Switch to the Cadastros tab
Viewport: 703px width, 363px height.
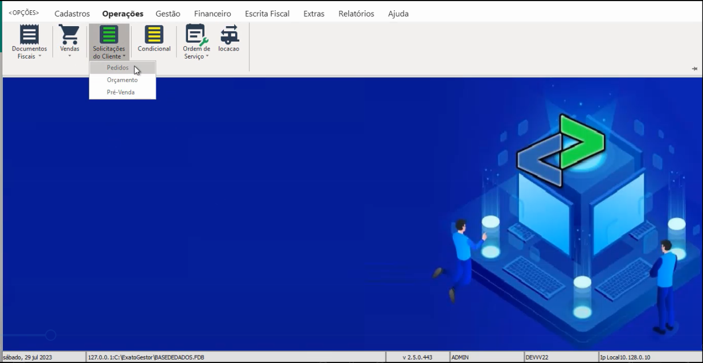point(72,14)
